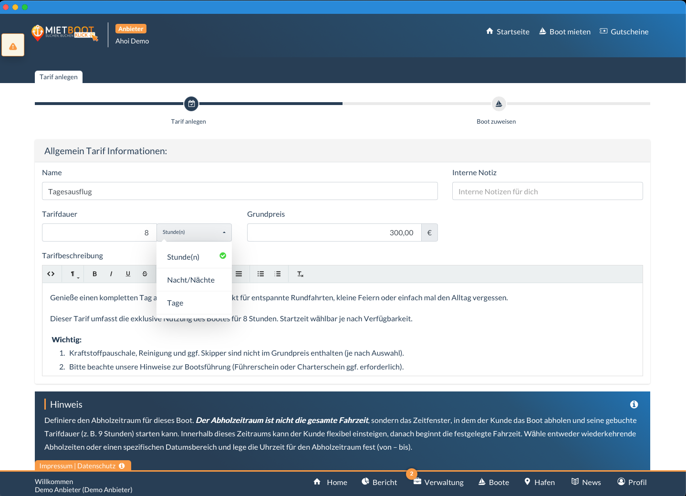Choose the Tage duration option
686x496 pixels.
pos(175,303)
